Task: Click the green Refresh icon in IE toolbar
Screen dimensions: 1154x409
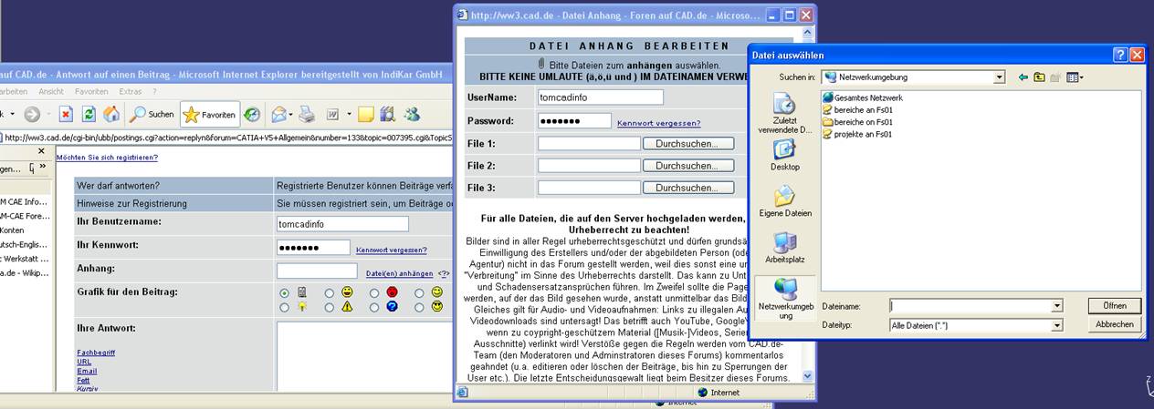Action: pos(89,114)
